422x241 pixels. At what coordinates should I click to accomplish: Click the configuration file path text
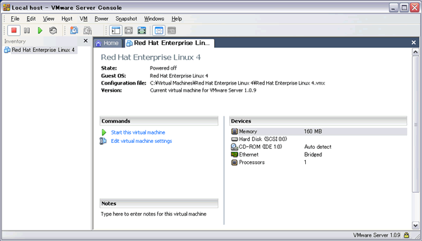(238, 83)
